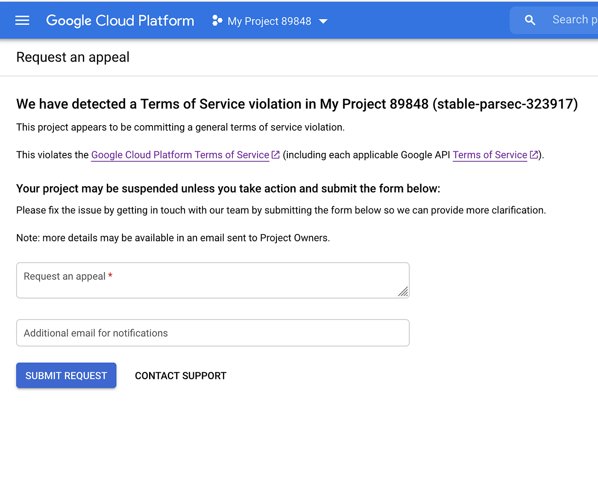
Task: Click the note about Project Owners email
Action: point(173,238)
